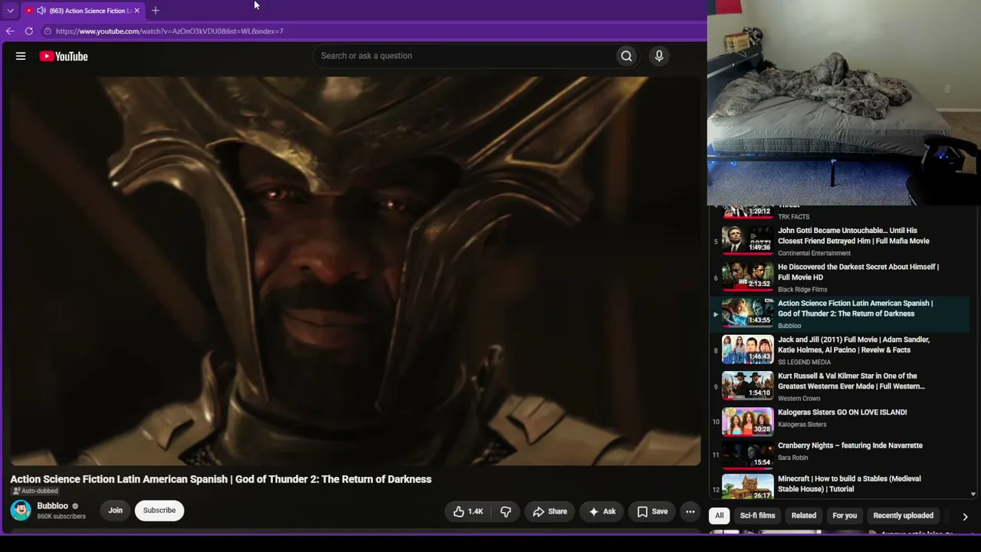The width and height of the screenshot is (981, 552).
Task: Play Minecraft How to build a Stables title
Action: pyautogui.click(x=849, y=484)
